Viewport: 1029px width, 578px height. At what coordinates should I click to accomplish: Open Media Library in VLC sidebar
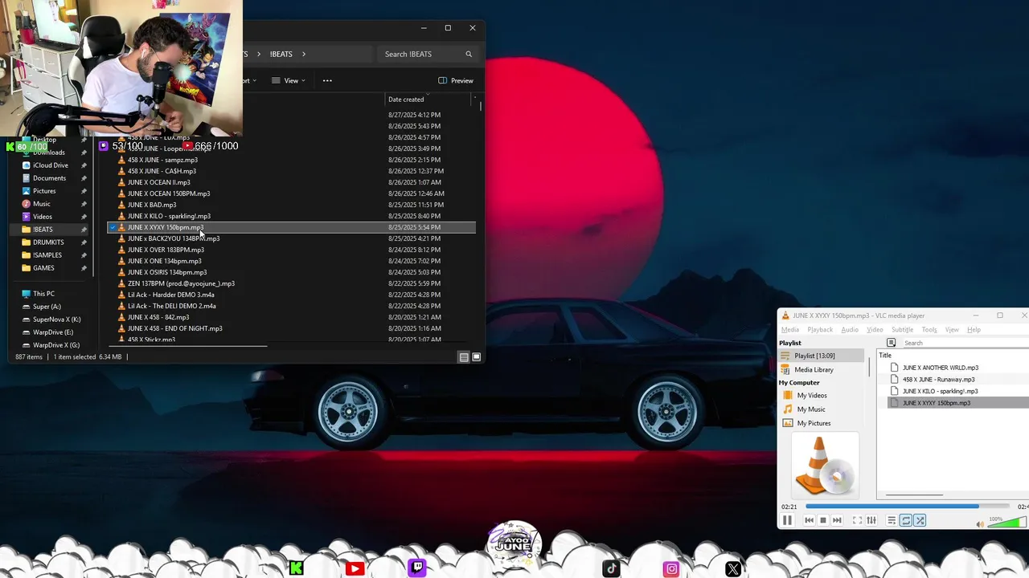click(814, 369)
